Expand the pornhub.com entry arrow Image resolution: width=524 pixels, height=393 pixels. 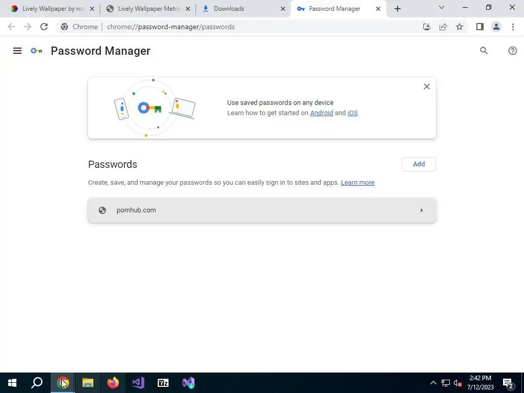pos(422,210)
